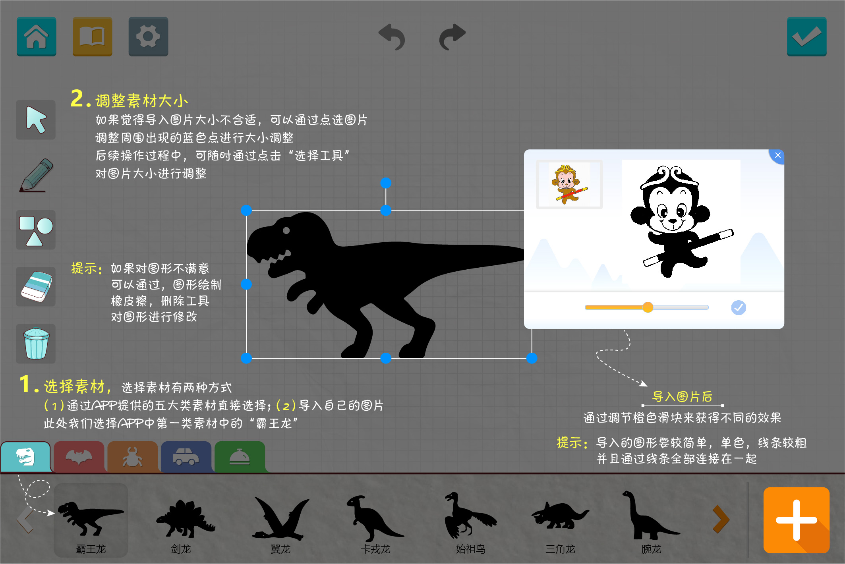This screenshot has height=564, width=845.
Task: Choose the pencil drawing tool
Action: pos(36,175)
